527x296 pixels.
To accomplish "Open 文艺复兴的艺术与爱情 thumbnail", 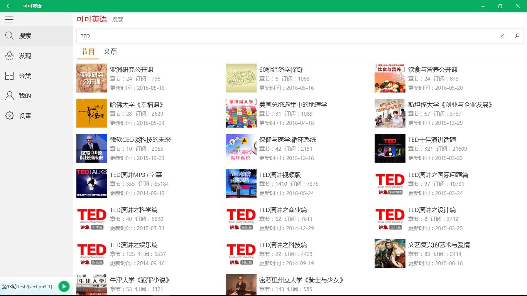I will [x=390, y=254].
